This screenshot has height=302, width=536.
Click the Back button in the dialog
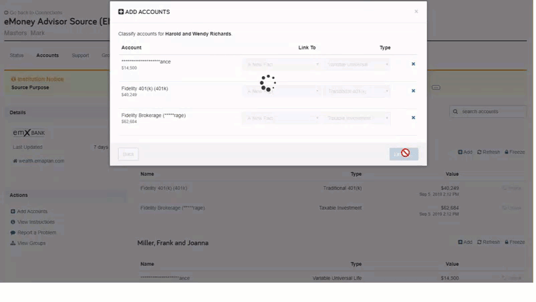point(128,154)
